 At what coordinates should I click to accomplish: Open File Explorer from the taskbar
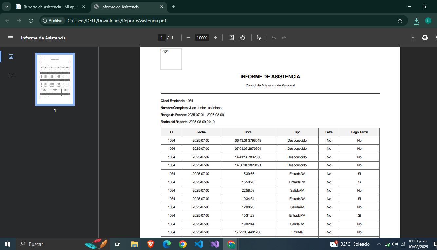coord(135,244)
